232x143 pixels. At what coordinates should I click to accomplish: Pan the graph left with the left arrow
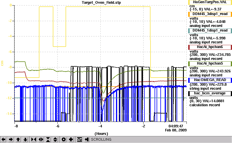pos(3,140)
